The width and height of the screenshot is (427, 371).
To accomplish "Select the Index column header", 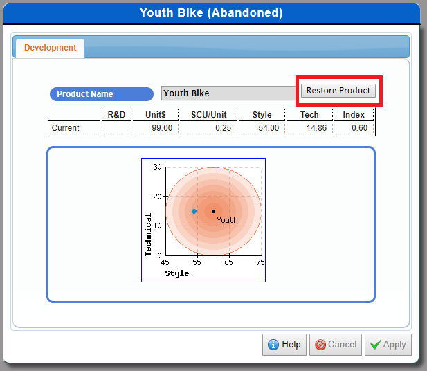I will pos(354,115).
